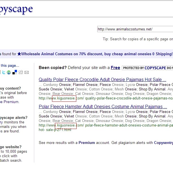Viewport: 173px width, 171px height.
Task: Click the 'Tip: Search for copies' text
Action: tap(138, 39)
